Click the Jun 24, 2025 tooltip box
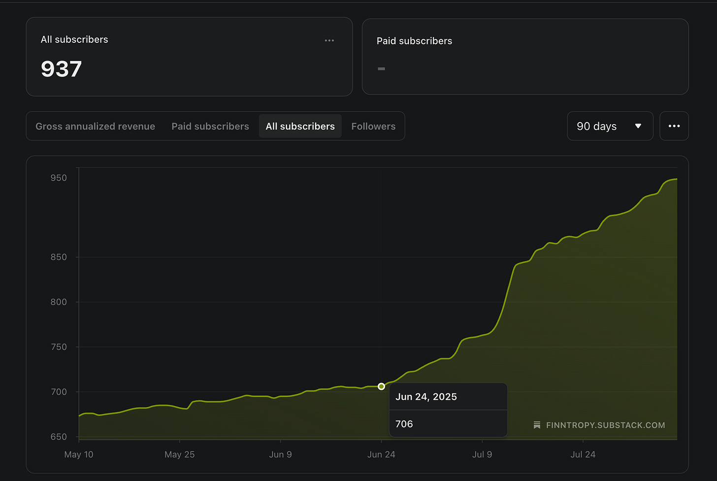Viewport: 717px width, 481px height. pyautogui.click(x=448, y=410)
